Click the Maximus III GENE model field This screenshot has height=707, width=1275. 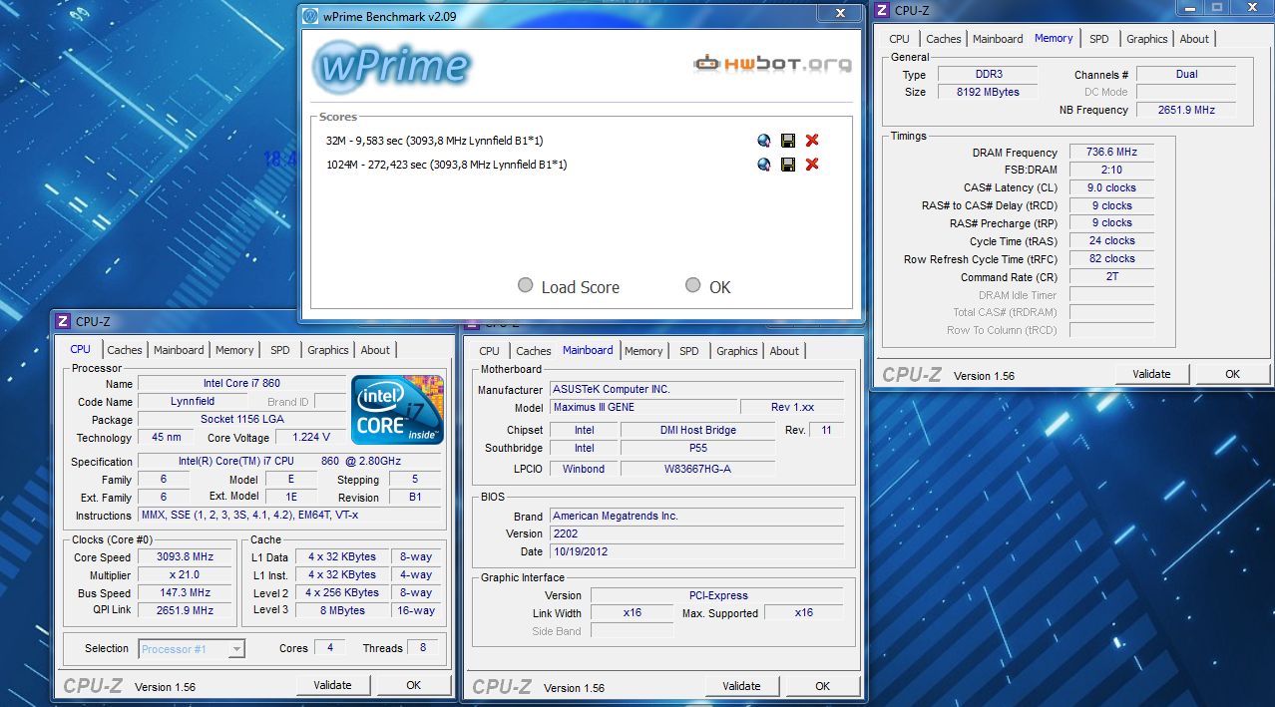[643, 407]
